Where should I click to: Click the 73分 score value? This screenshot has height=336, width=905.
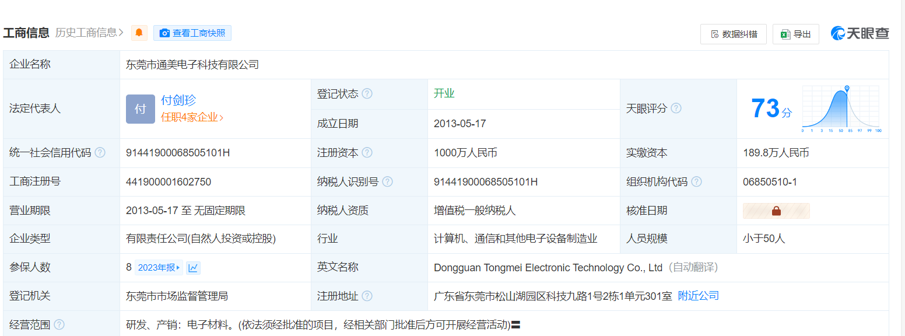pos(771,109)
